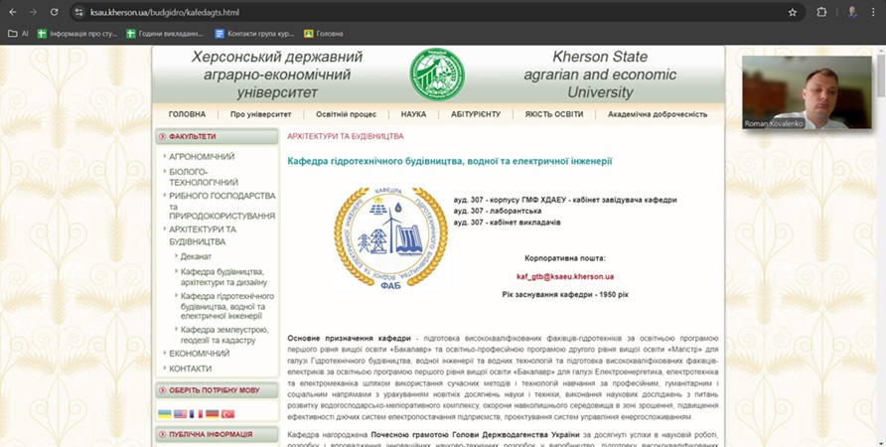This screenshot has width=886, height=447.
Task: Open the 'Освітній процес' menu
Action: pyautogui.click(x=346, y=114)
